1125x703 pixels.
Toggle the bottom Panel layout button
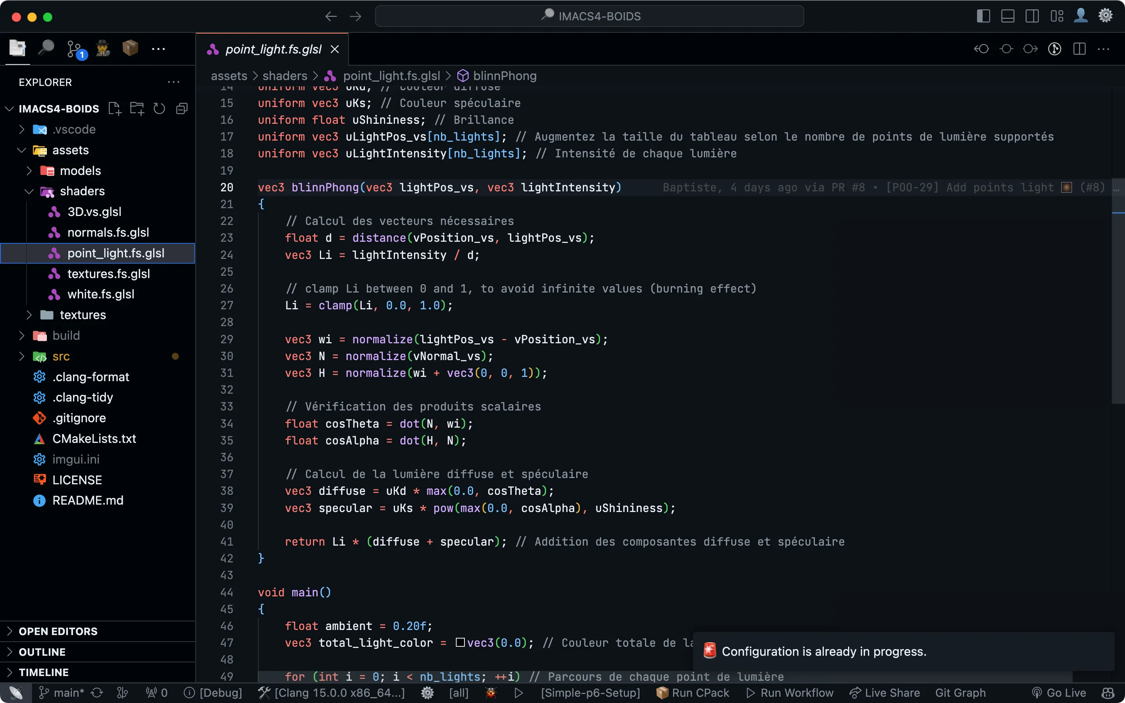1007,16
